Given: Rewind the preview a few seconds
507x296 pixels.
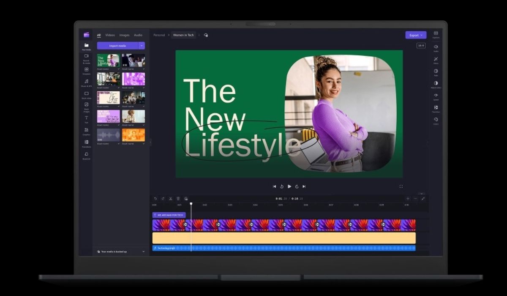Looking at the screenshot, I should (x=282, y=186).
